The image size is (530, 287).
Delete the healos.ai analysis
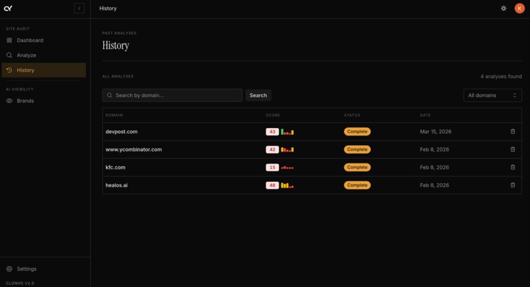coord(513,185)
